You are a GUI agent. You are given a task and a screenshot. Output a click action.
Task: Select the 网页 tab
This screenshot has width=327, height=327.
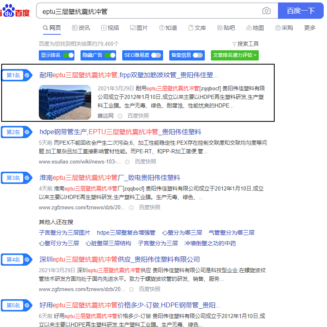tap(52, 28)
